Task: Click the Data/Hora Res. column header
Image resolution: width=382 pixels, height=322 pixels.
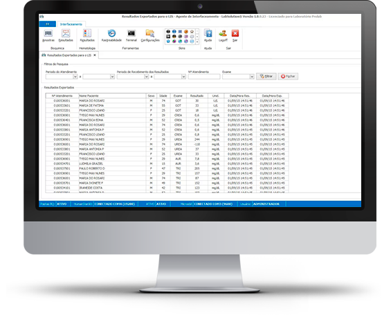Action: [240, 96]
